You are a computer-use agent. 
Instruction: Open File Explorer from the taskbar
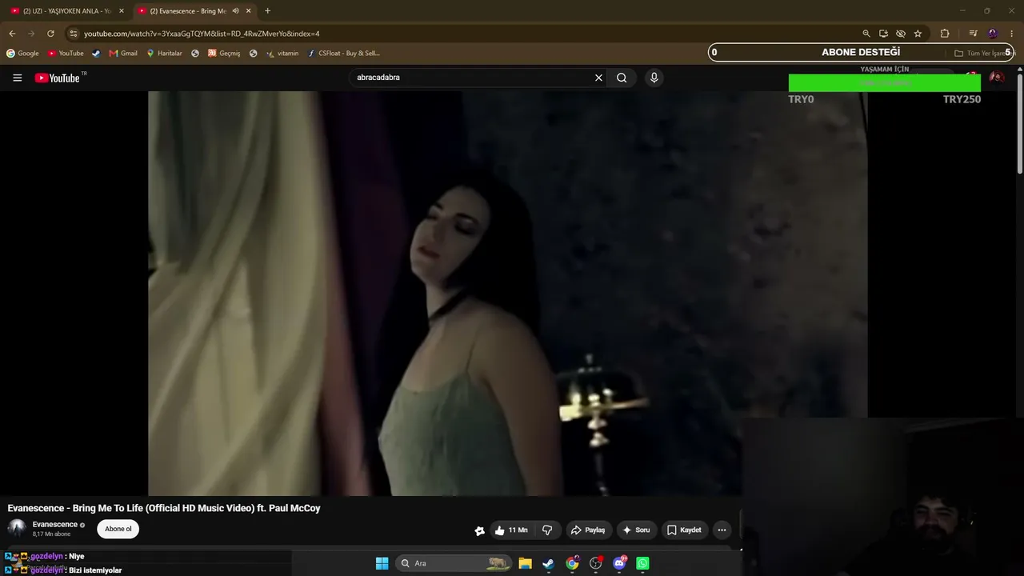[x=525, y=563]
